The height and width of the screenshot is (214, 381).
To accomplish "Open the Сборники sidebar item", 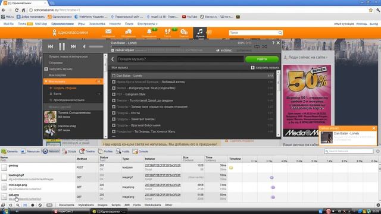I will tap(55, 62).
